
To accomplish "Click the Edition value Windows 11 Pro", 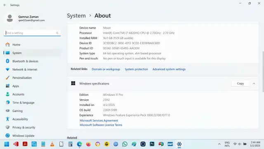I will tap(113, 95).
